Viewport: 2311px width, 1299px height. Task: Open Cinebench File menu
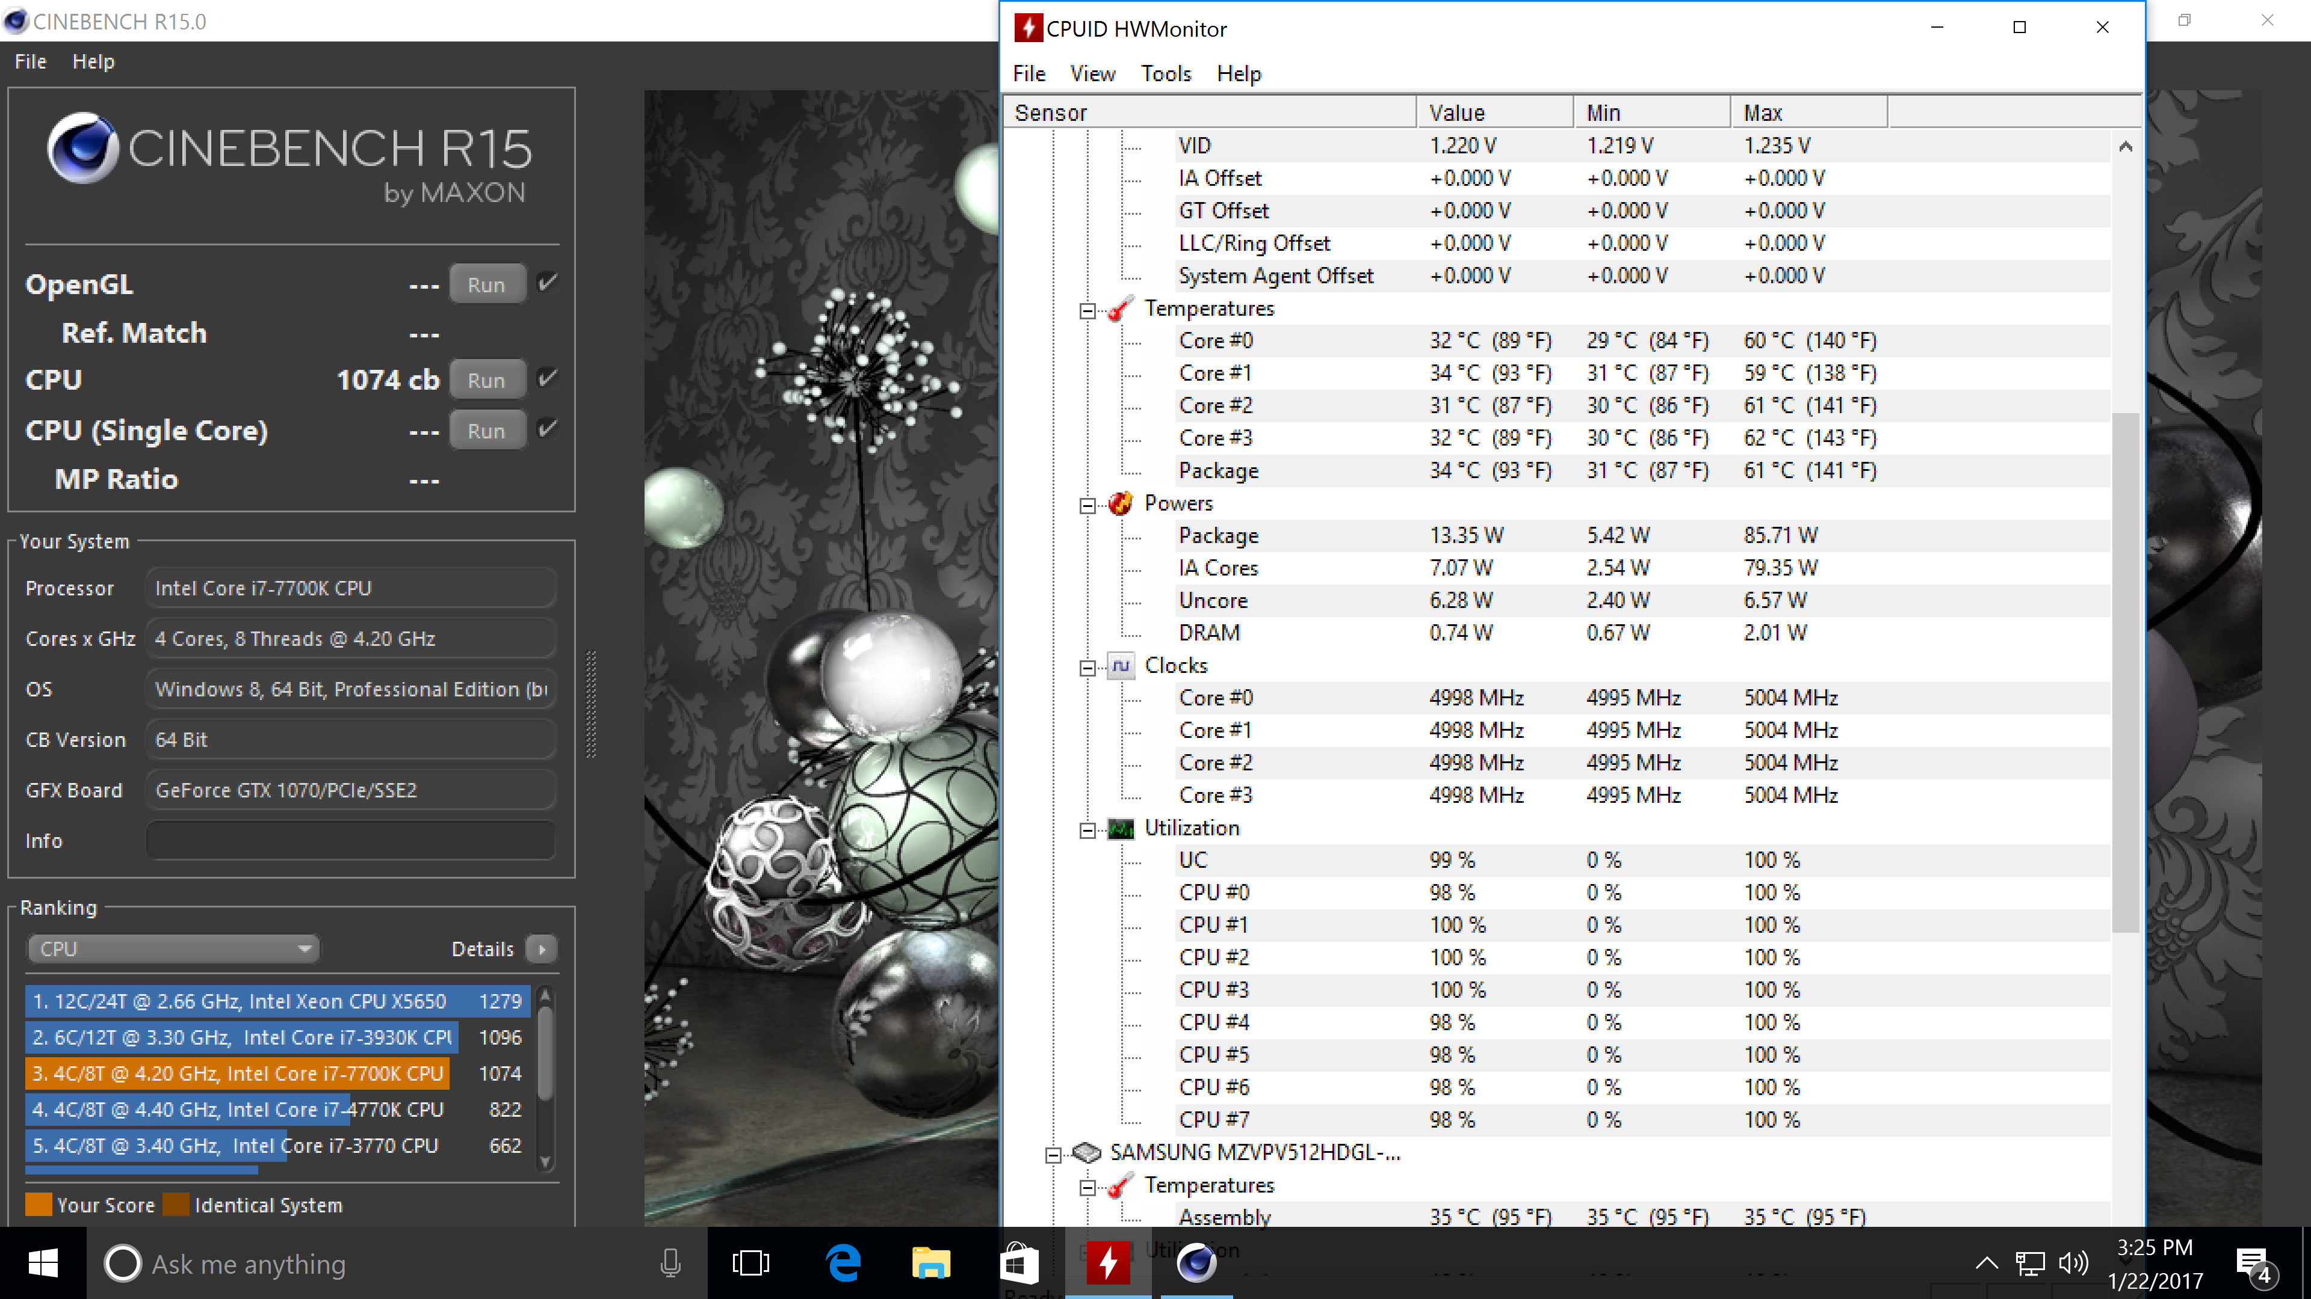coord(31,61)
